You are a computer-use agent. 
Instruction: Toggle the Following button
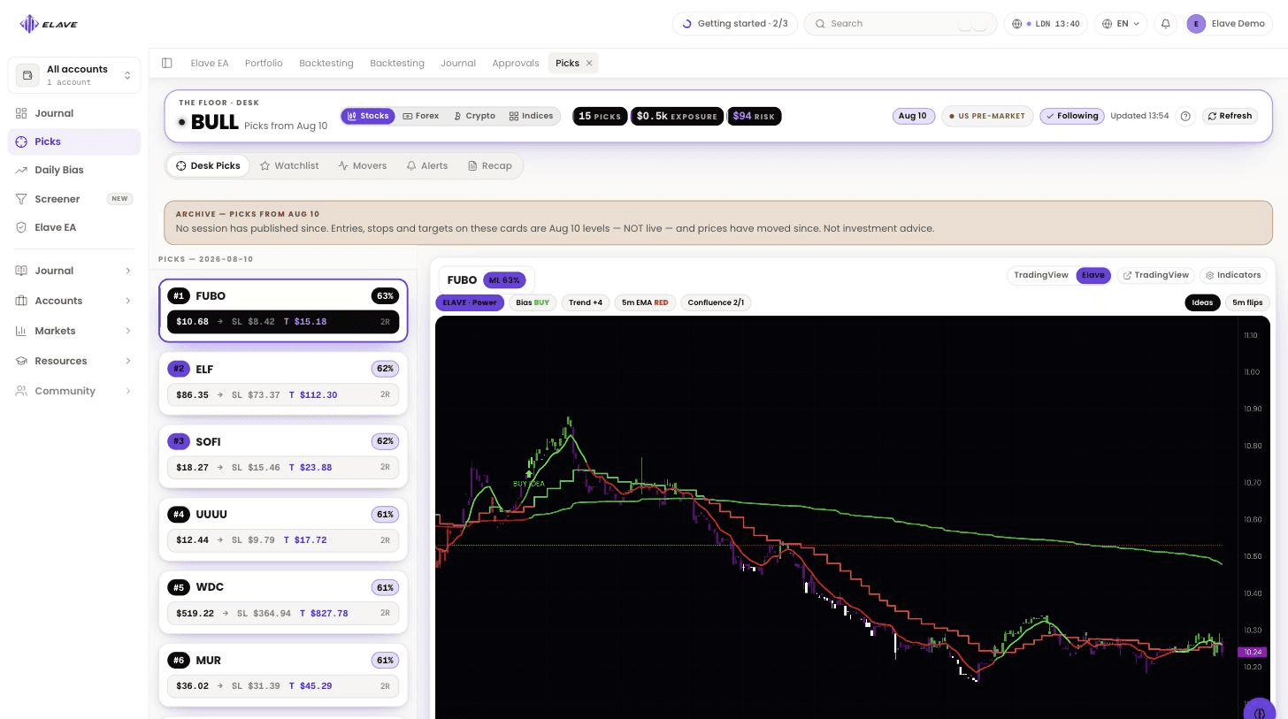[x=1072, y=116]
